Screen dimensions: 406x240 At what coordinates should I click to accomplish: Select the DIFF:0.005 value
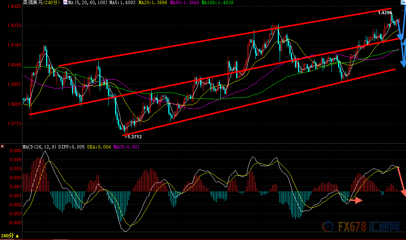click(72, 147)
